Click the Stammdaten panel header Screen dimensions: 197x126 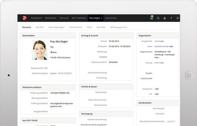coord(48,36)
